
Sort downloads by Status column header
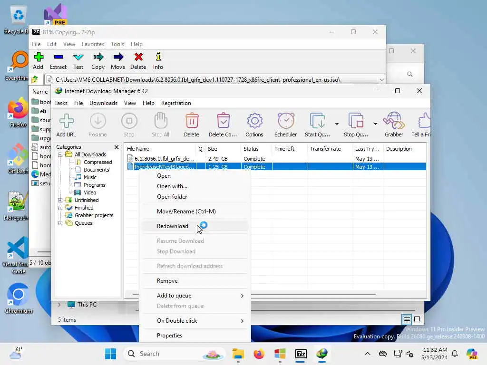tap(256, 149)
